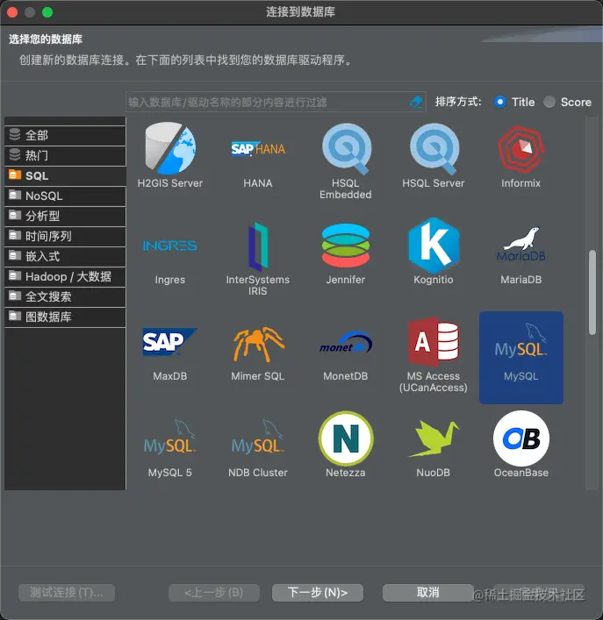This screenshot has width=603, height=620.
Task: Show the 图数据库 category
Action: (65, 317)
